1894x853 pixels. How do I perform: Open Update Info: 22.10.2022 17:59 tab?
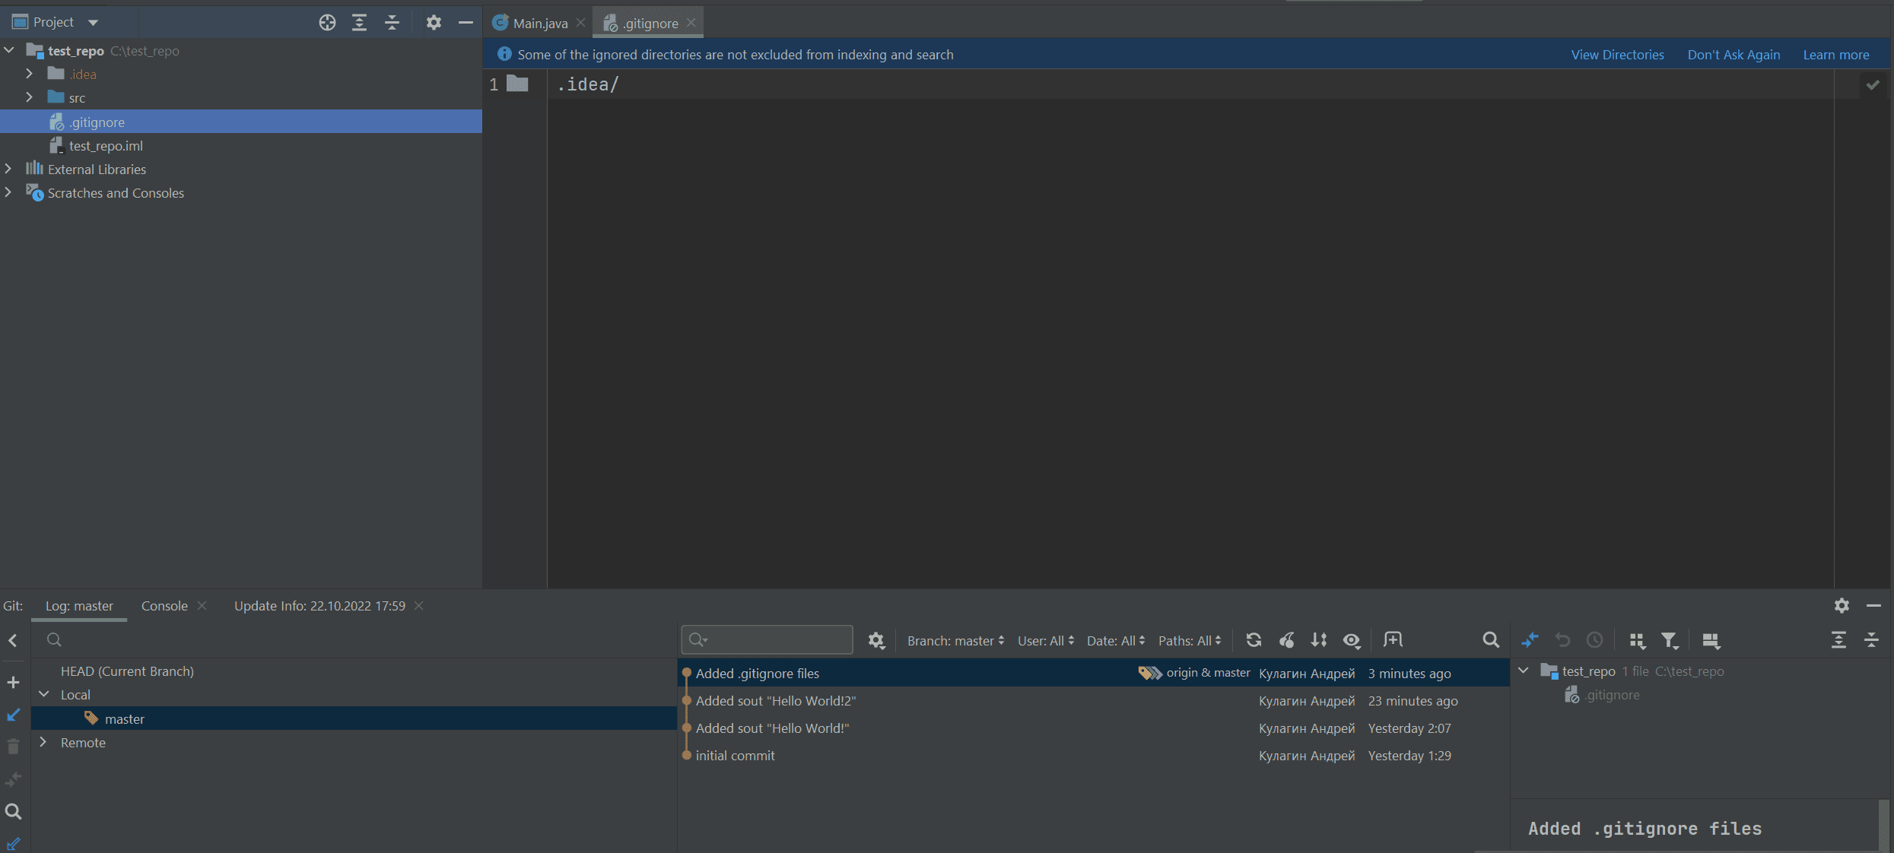(319, 606)
